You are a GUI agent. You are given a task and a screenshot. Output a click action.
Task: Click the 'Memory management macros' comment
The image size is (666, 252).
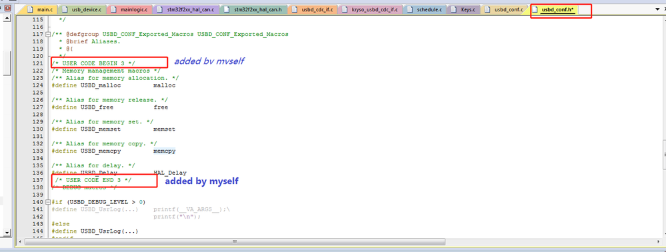coord(106,71)
